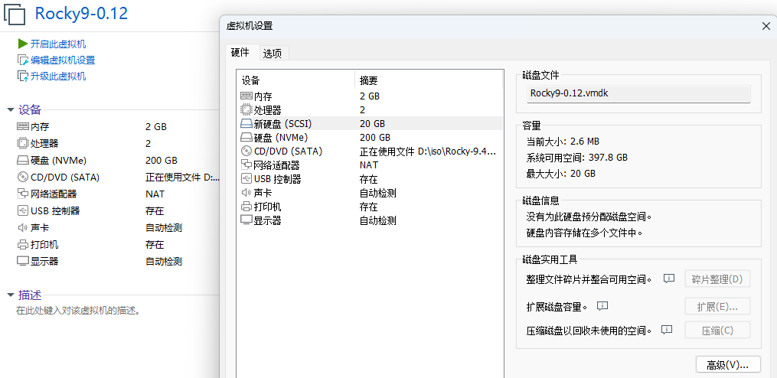Click 开启此虚拟机 link
Viewport: 777px width, 378px height.
point(58,44)
